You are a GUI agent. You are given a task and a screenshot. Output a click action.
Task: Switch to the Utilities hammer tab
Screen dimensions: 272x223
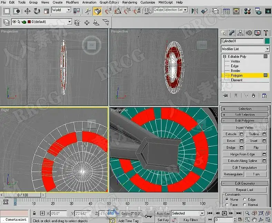[x=266, y=33]
